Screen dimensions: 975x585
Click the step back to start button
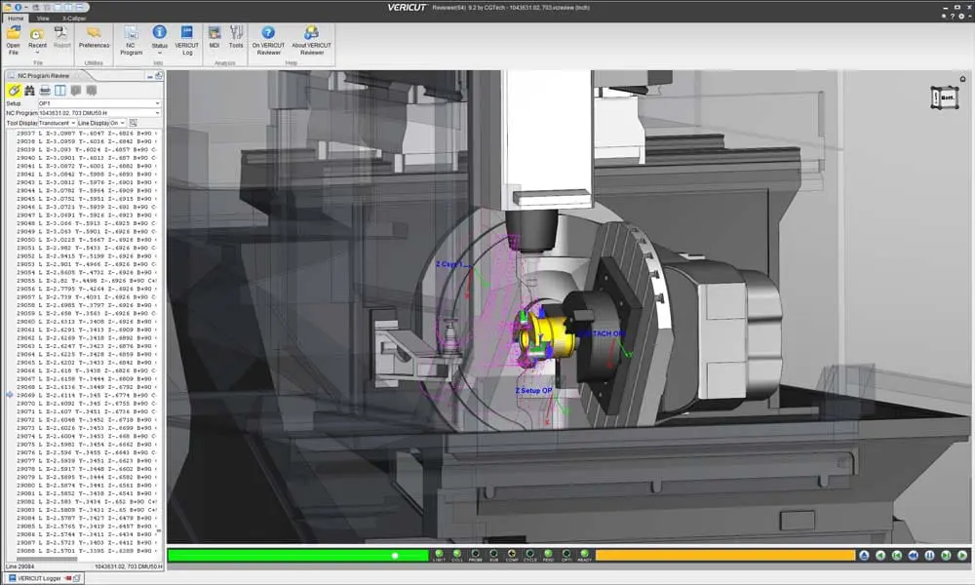897,555
